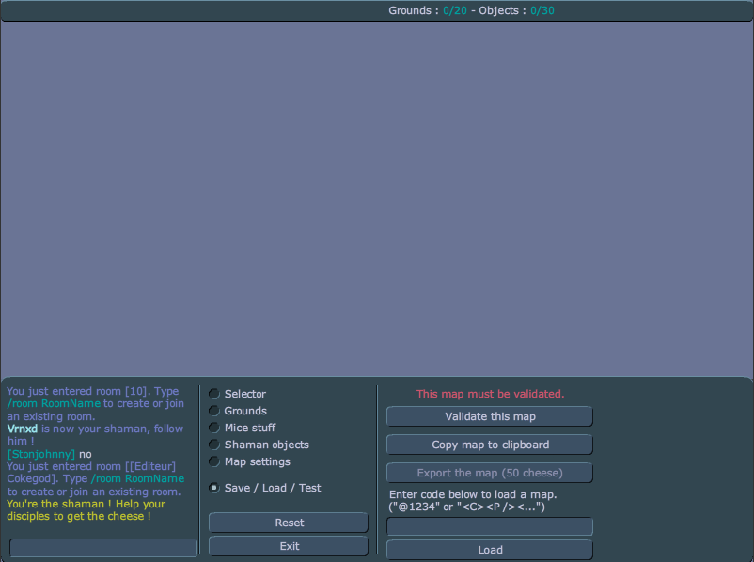
Task: Click the [Stonjohnny] name in chat
Action: pos(40,454)
